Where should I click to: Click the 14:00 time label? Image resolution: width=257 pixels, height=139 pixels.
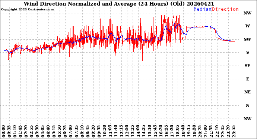click(138, 131)
